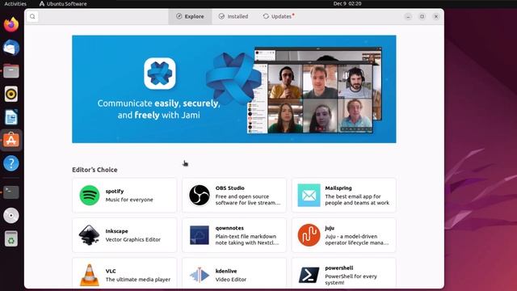Click the Editor's Choice heading

pyautogui.click(x=95, y=170)
